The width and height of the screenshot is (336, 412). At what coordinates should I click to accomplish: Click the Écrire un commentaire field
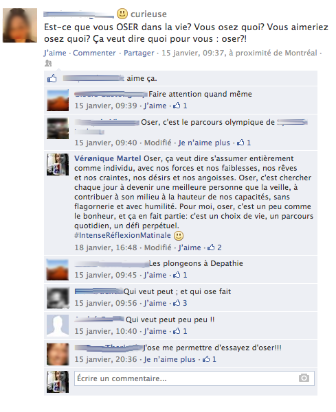coord(194,378)
